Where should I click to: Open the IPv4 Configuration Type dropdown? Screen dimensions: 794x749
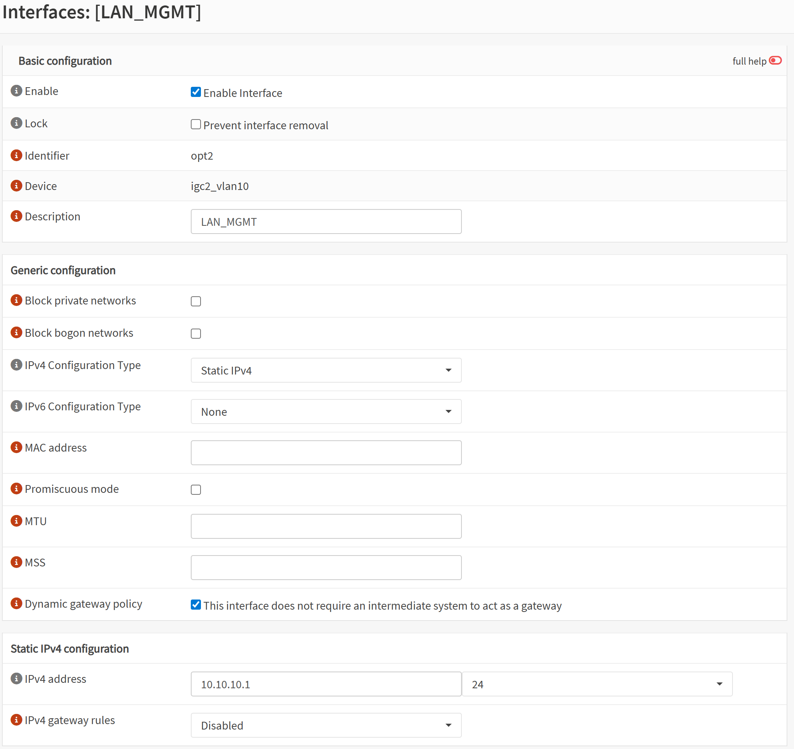pyautogui.click(x=326, y=371)
